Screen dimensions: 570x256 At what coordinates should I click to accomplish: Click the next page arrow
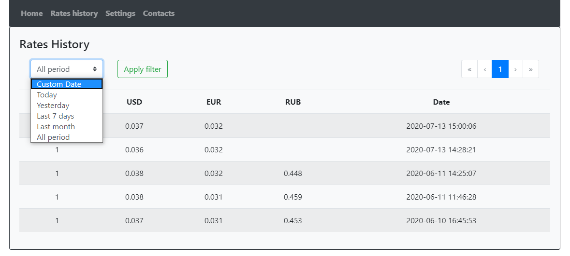(x=515, y=69)
